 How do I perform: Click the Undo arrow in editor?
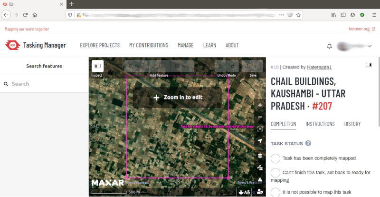221,66
